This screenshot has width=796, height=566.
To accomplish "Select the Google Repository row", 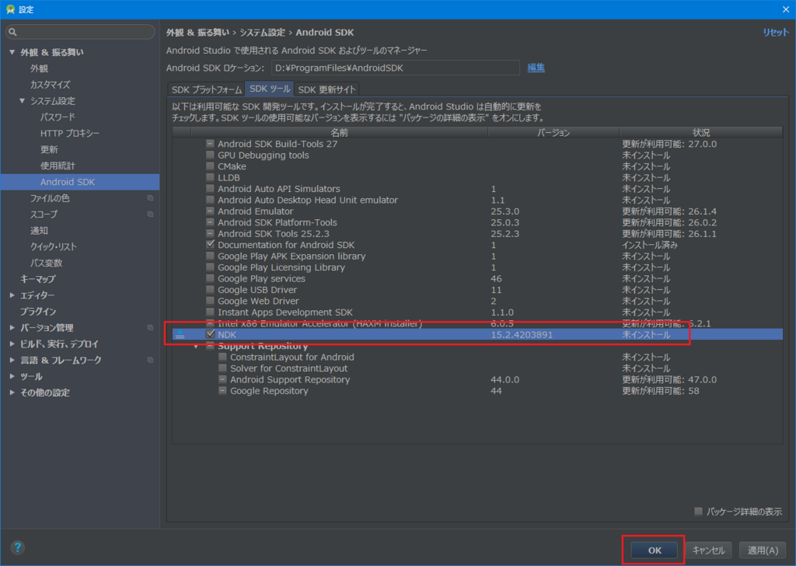I will (477, 391).
